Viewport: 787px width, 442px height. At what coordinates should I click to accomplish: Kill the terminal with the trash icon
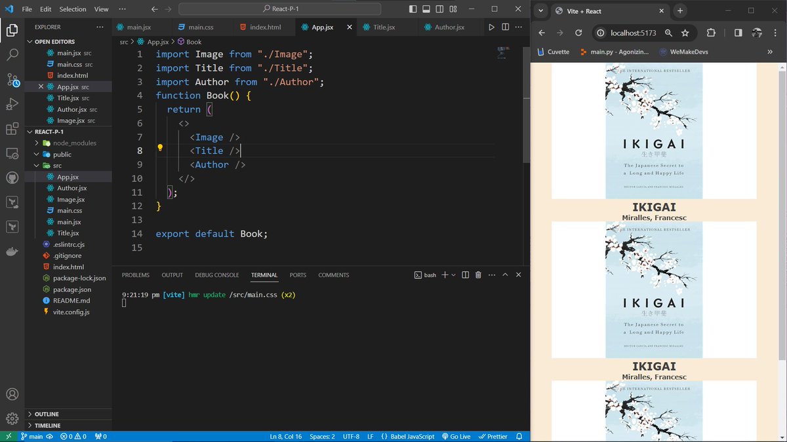coord(478,275)
